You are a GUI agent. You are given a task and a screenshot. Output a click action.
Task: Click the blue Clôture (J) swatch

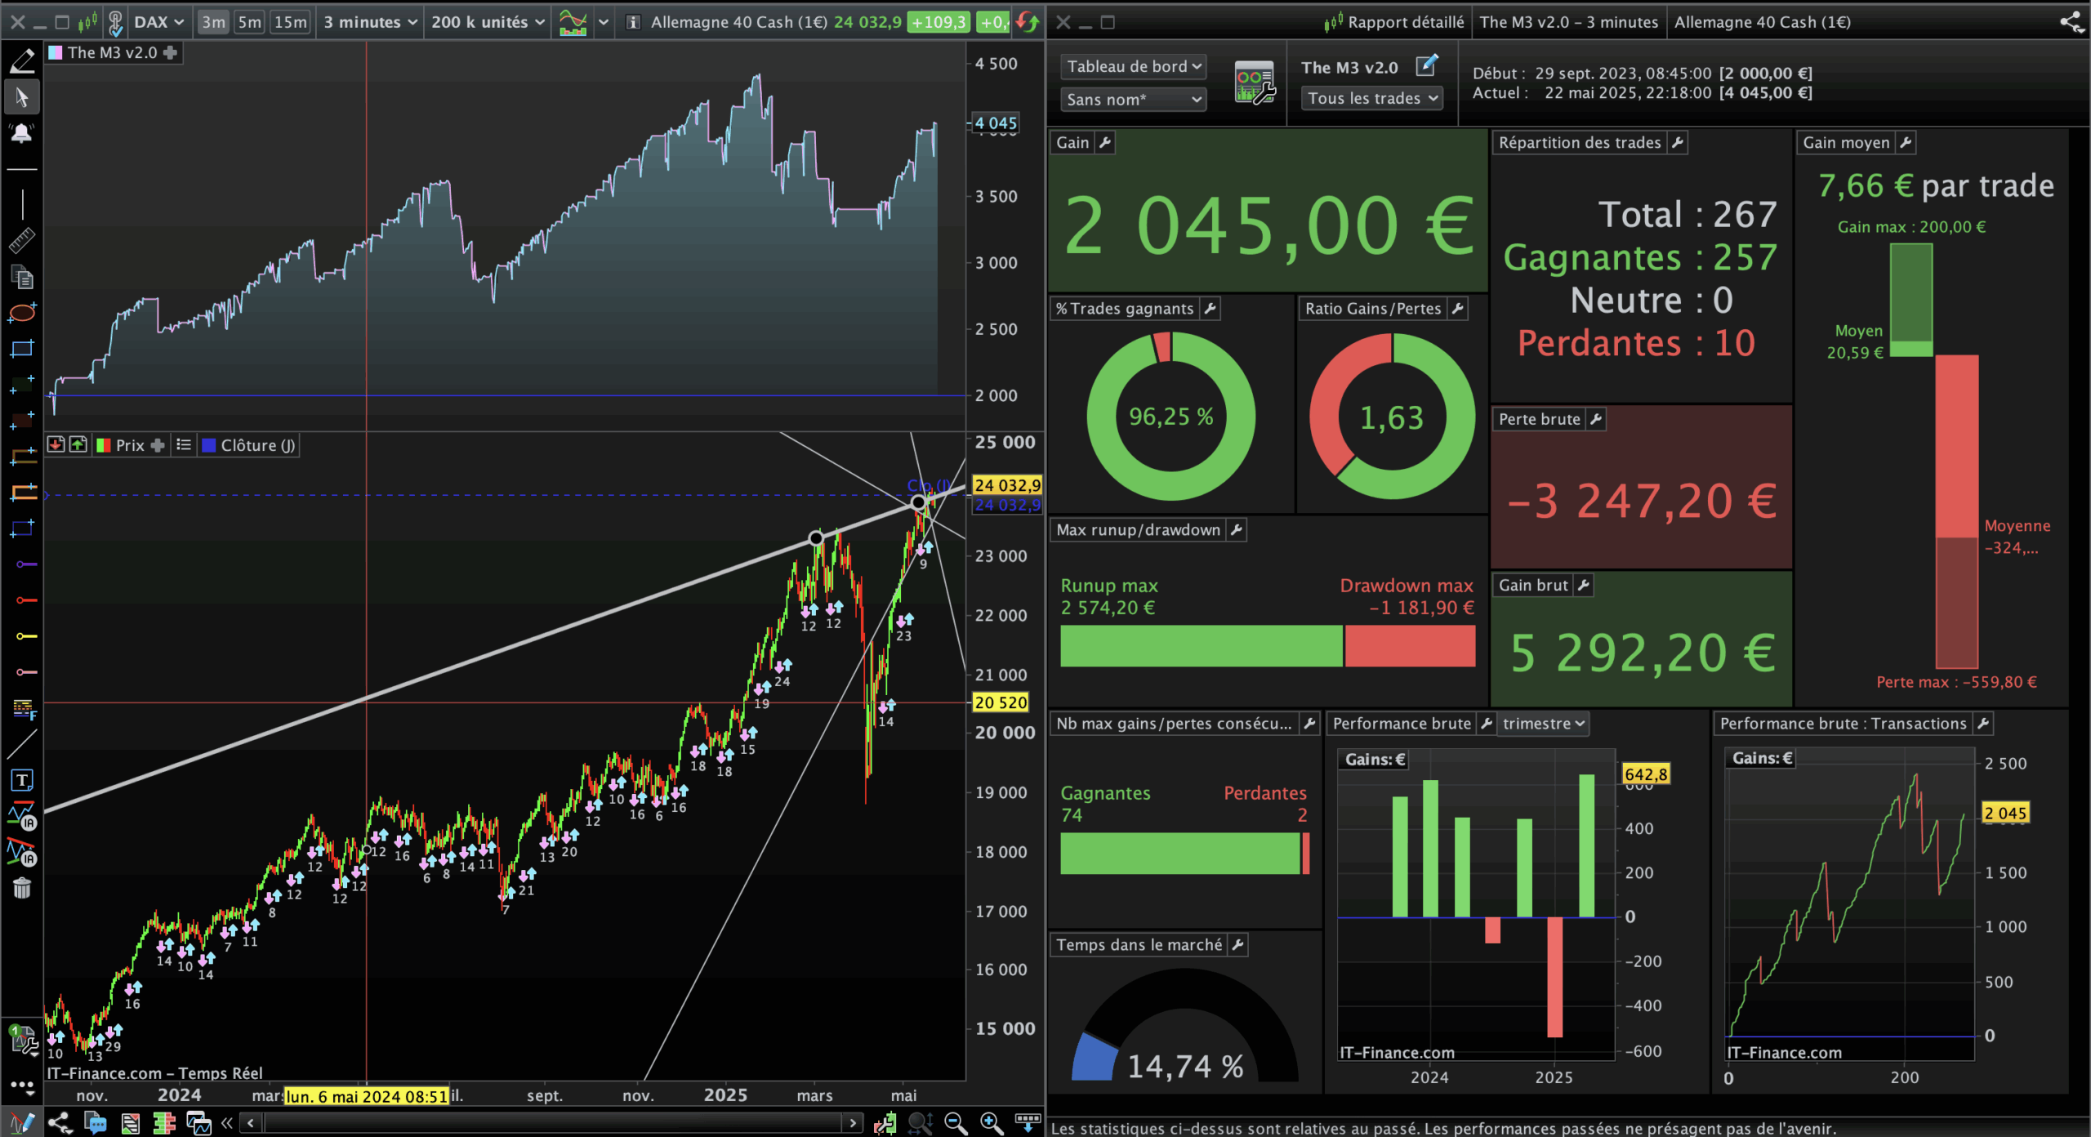tap(209, 445)
